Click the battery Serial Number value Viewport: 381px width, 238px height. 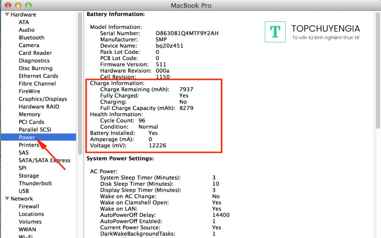(187, 33)
